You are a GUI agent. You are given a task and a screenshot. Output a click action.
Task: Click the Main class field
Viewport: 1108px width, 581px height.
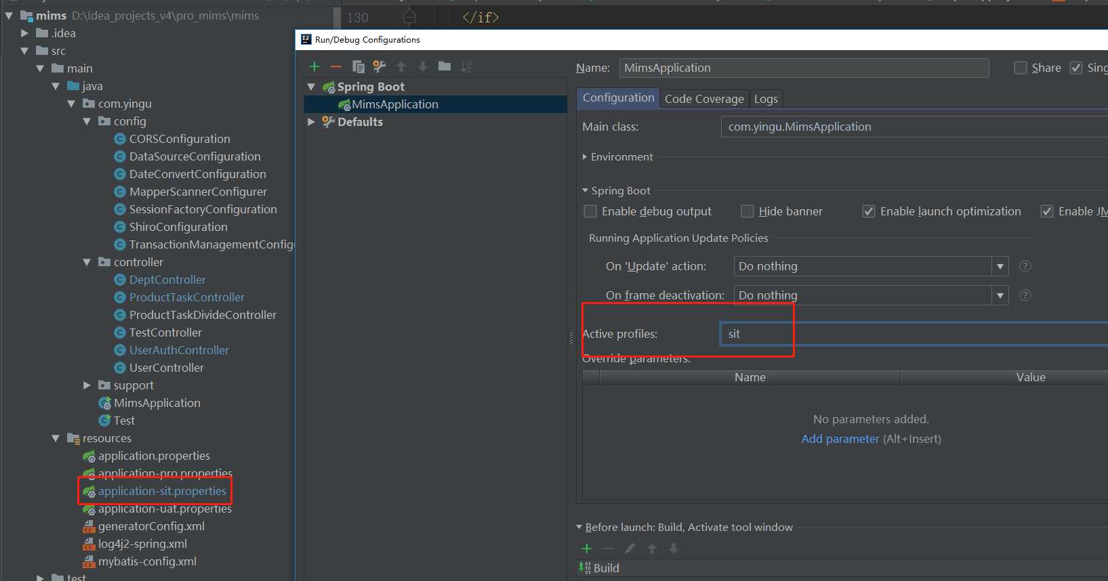pos(914,127)
